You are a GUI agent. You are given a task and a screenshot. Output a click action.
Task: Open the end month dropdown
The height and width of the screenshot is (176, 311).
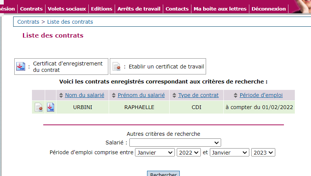(229, 152)
